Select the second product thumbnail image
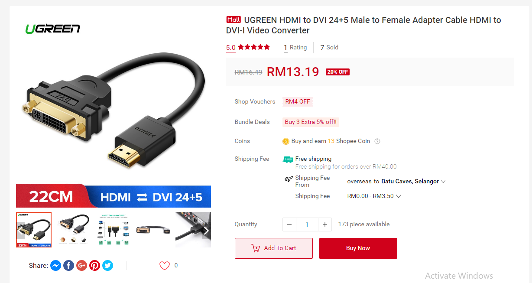532x283 pixels. coord(74,230)
